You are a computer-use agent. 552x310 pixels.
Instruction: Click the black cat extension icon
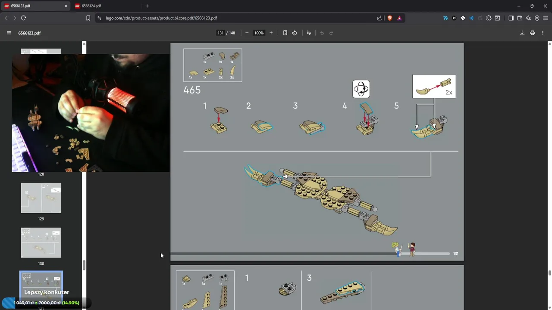454,18
